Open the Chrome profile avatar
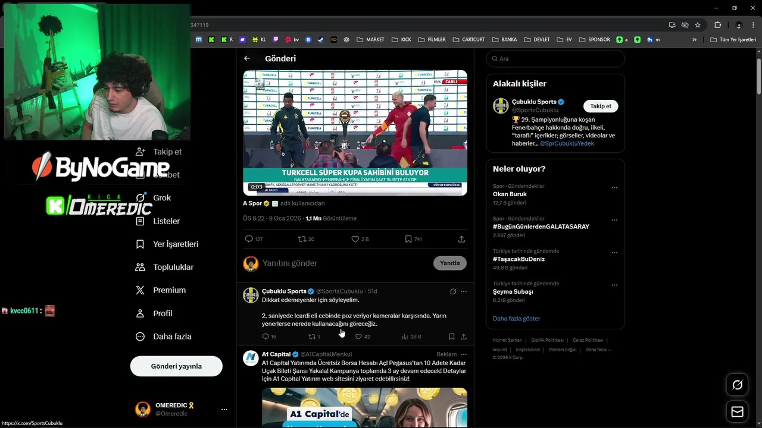This screenshot has width=762, height=428. pos(739,25)
